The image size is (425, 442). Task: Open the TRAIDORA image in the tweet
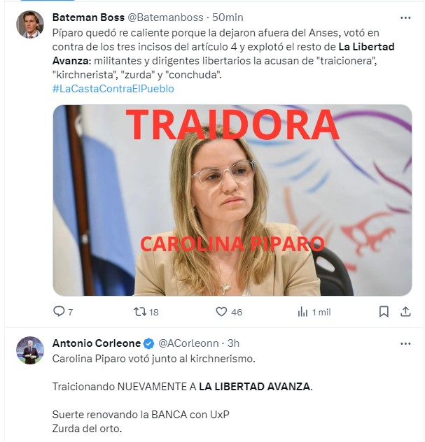point(232,200)
